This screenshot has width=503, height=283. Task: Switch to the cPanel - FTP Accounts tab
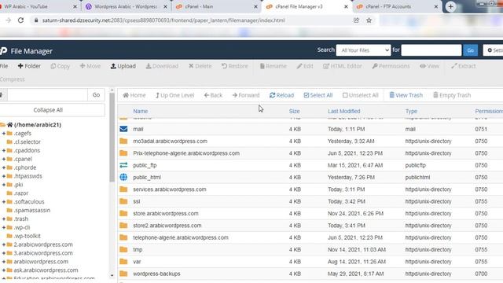[x=398, y=6]
